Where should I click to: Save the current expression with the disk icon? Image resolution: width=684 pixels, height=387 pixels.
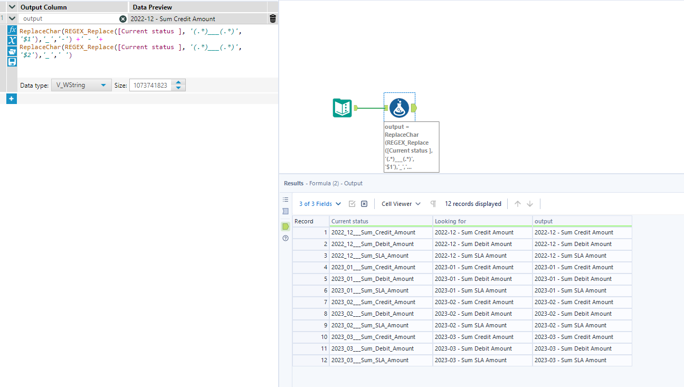[12, 62]
